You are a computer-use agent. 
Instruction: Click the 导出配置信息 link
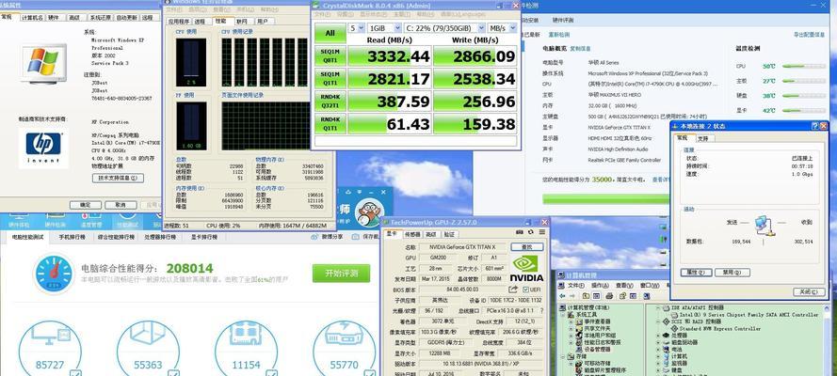pyautogui.click(x=809, y=34)
